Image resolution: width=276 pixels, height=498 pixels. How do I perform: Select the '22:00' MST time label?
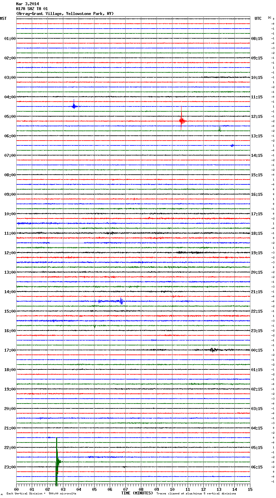(10, 448)
